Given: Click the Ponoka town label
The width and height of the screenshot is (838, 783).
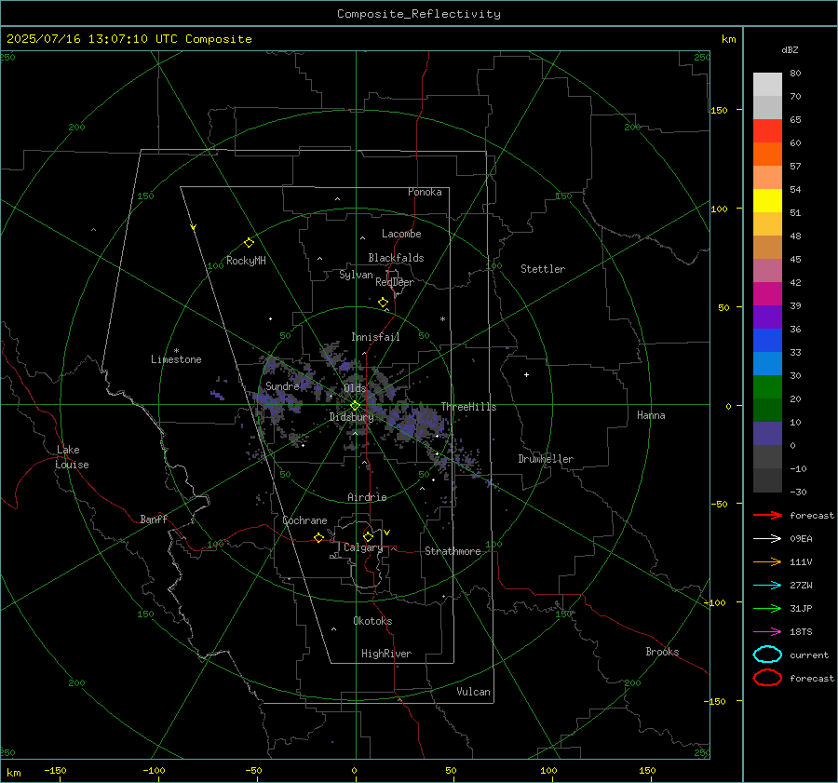Looking at the screenshot, I should [425, 192].
